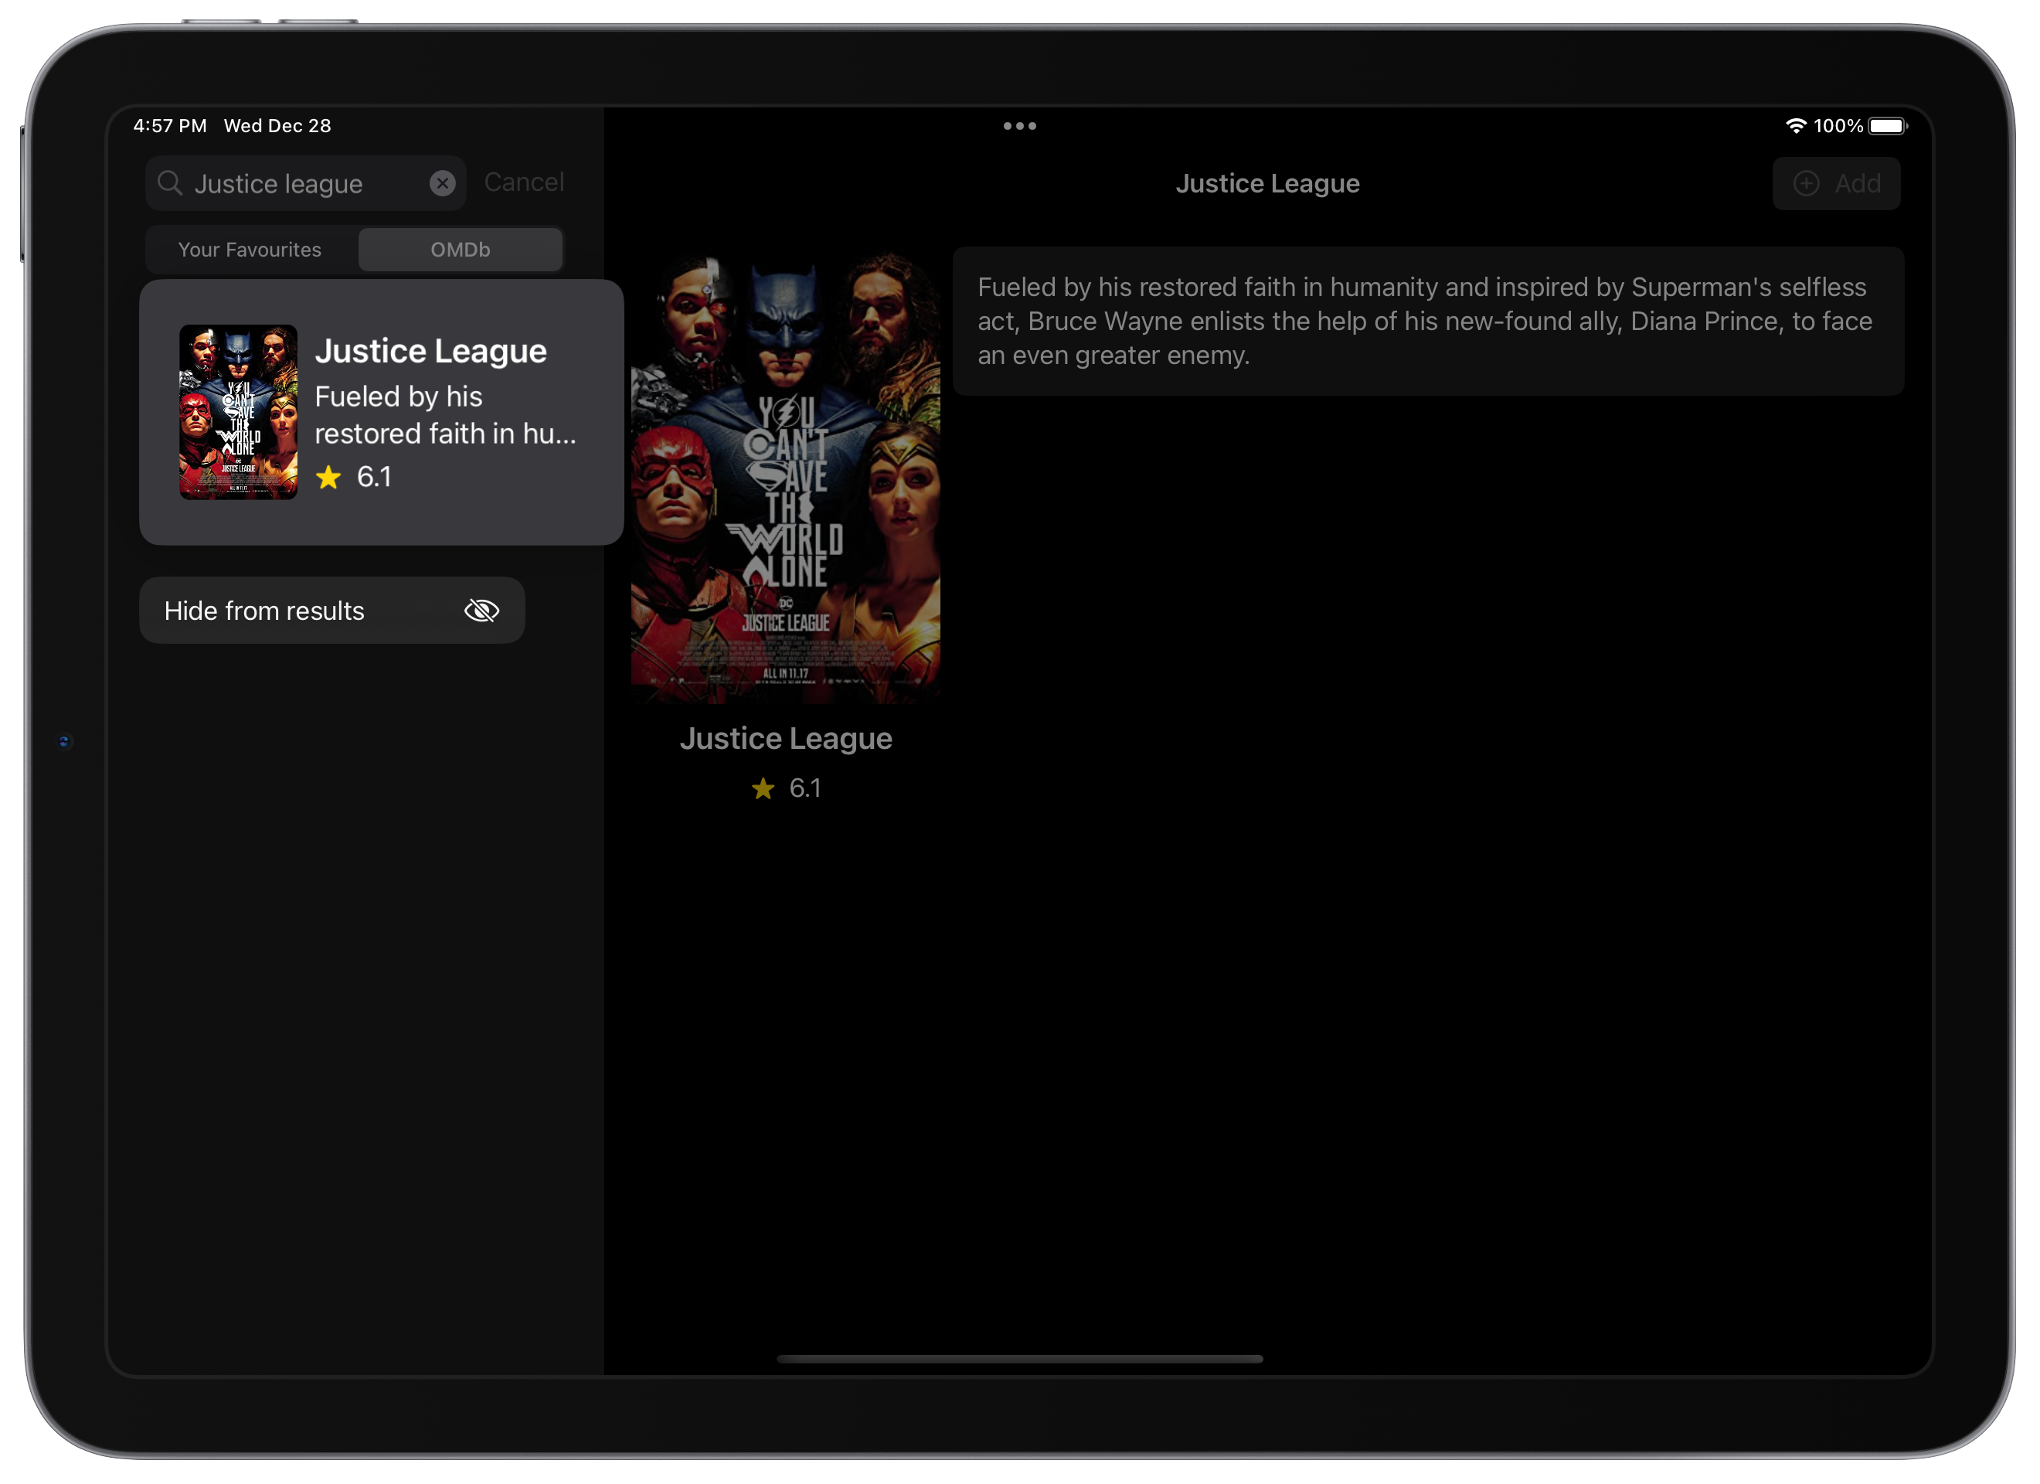
Task: Tap the battery indicator icon
Action: (1886, 126)
